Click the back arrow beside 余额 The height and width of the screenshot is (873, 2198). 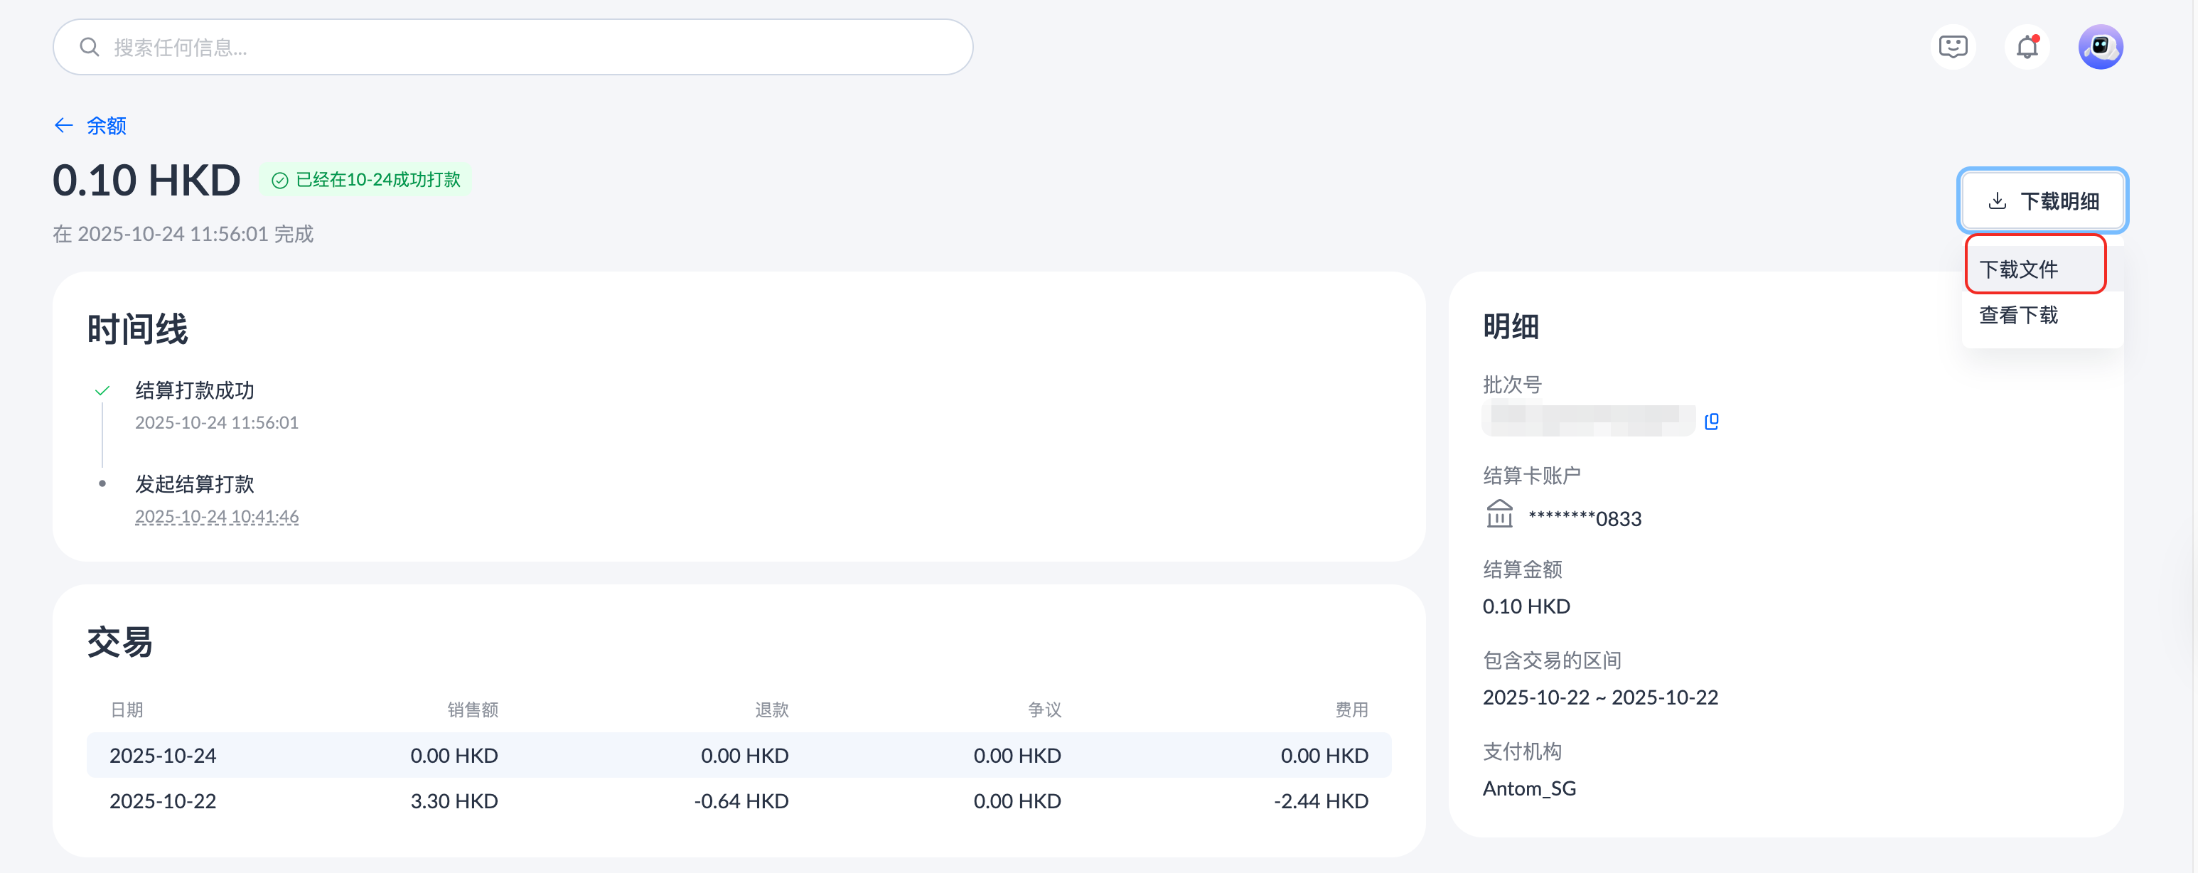pyautogui.click(x=64, y=125)
